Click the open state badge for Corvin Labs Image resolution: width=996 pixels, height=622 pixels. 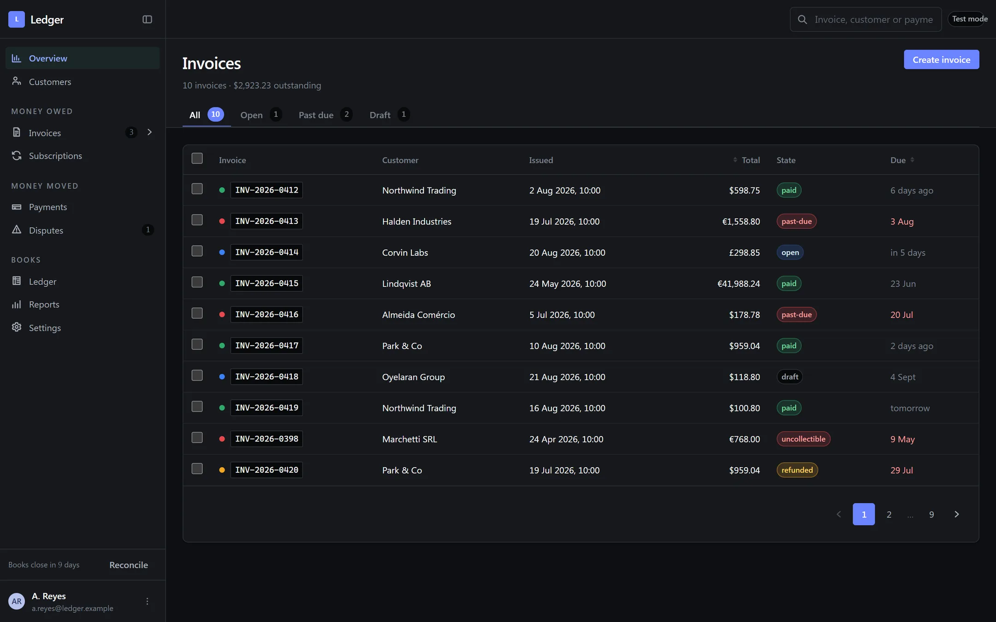790,252
